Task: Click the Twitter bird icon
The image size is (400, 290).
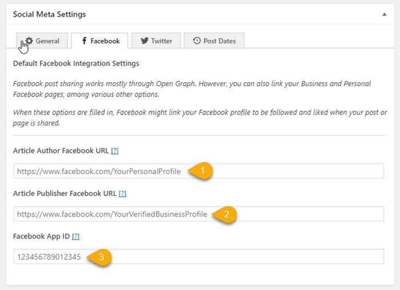Action: 144,41
